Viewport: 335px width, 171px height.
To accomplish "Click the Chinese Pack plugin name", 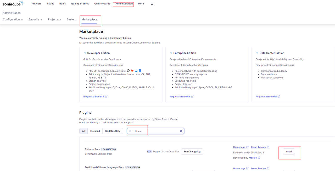I will click(92, 149).
